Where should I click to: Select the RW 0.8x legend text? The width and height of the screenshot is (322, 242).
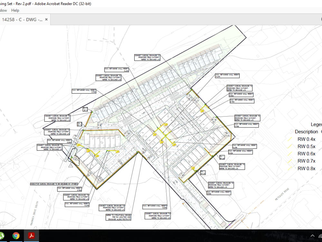[307, 168]
